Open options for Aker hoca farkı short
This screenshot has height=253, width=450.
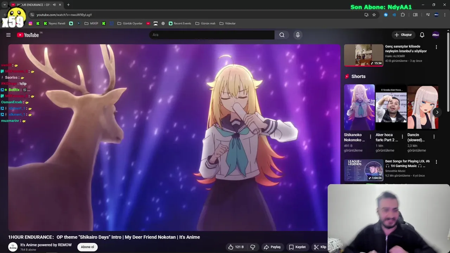402,136
